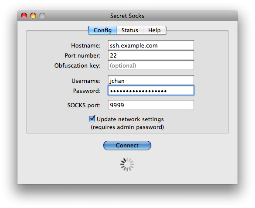The height and width of the screenshot is (208, 255).
Task: Click the optional Obfuscation key field
Action: tap(151, 65)
